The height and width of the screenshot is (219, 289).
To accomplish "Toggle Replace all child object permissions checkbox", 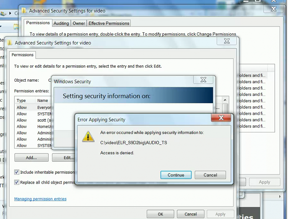I will coord(17,182).
